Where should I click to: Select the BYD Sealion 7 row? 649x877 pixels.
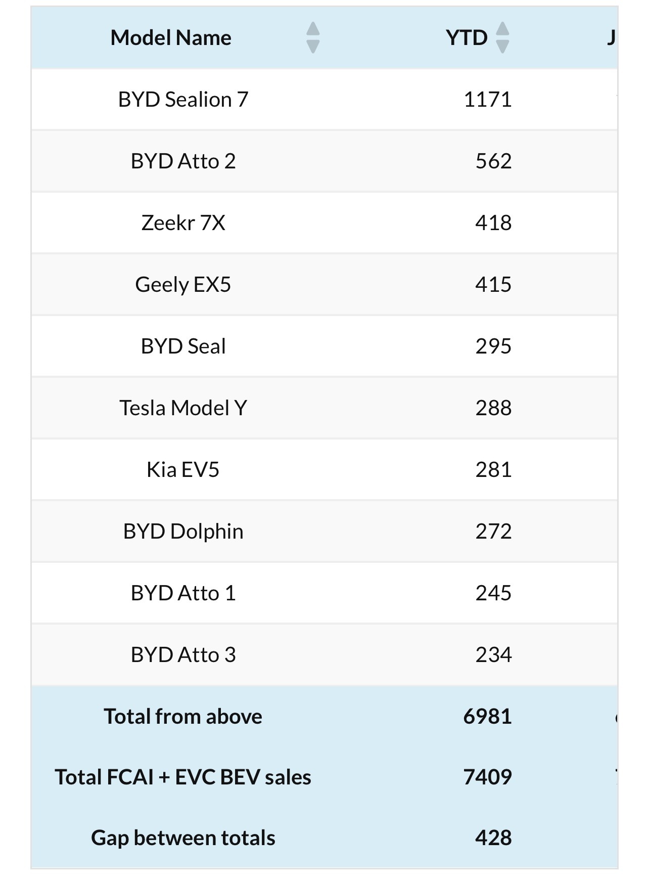(183, 100)
